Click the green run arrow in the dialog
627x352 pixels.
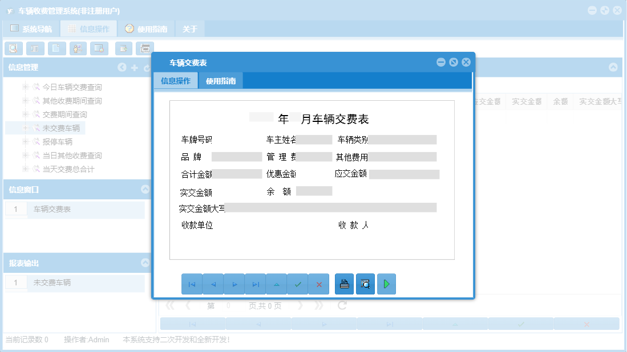point(386,284)
